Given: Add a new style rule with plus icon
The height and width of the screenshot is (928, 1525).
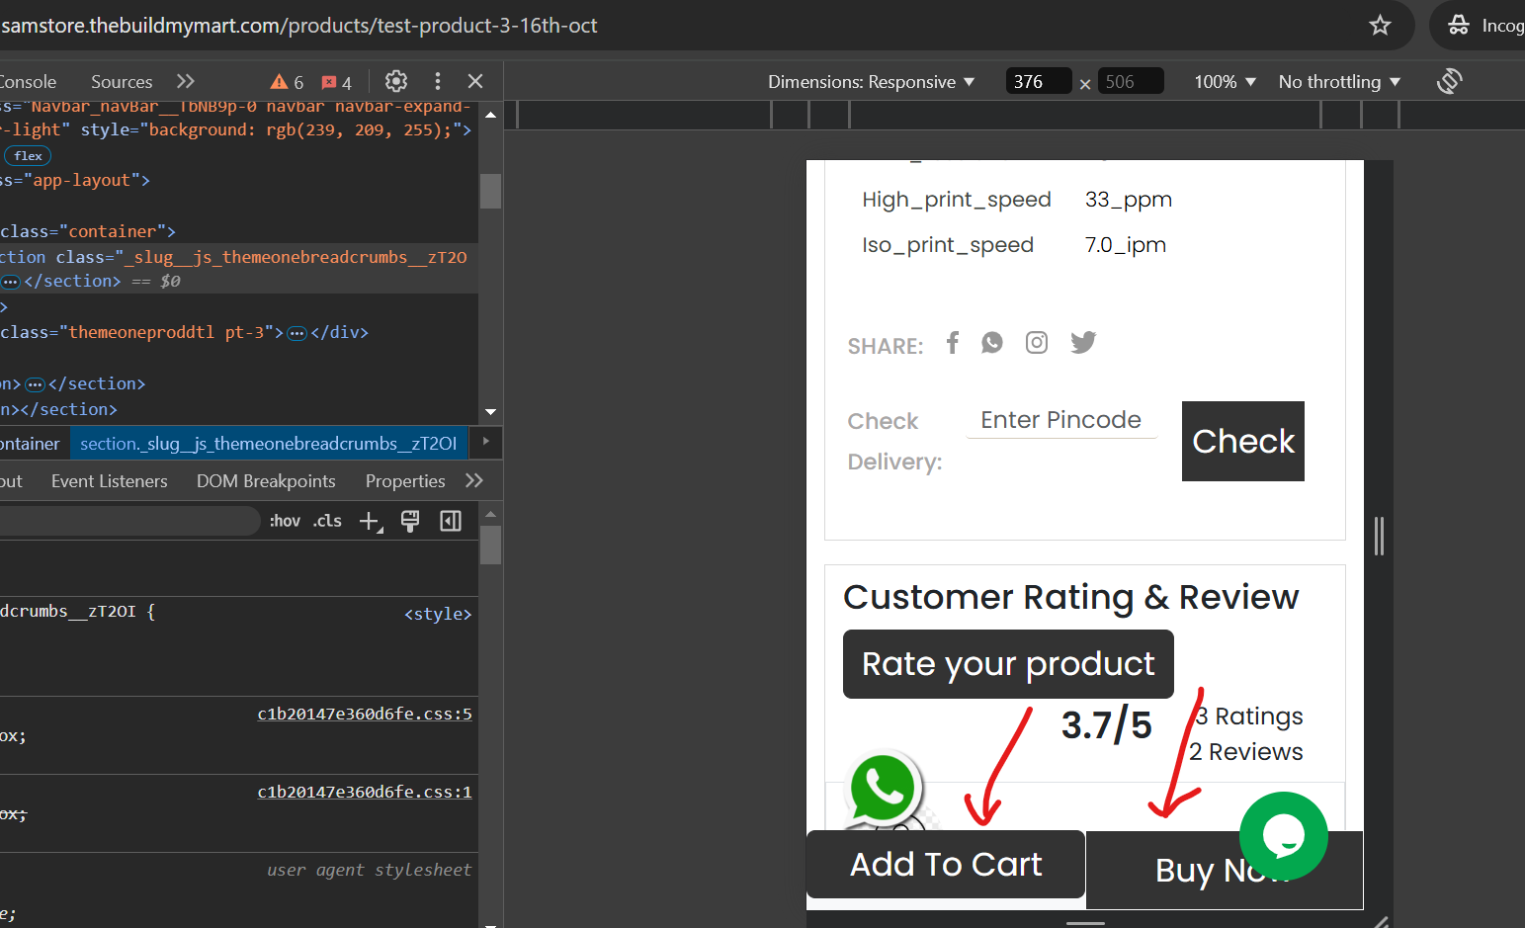Looking at the screenshot, I should 371,522.
